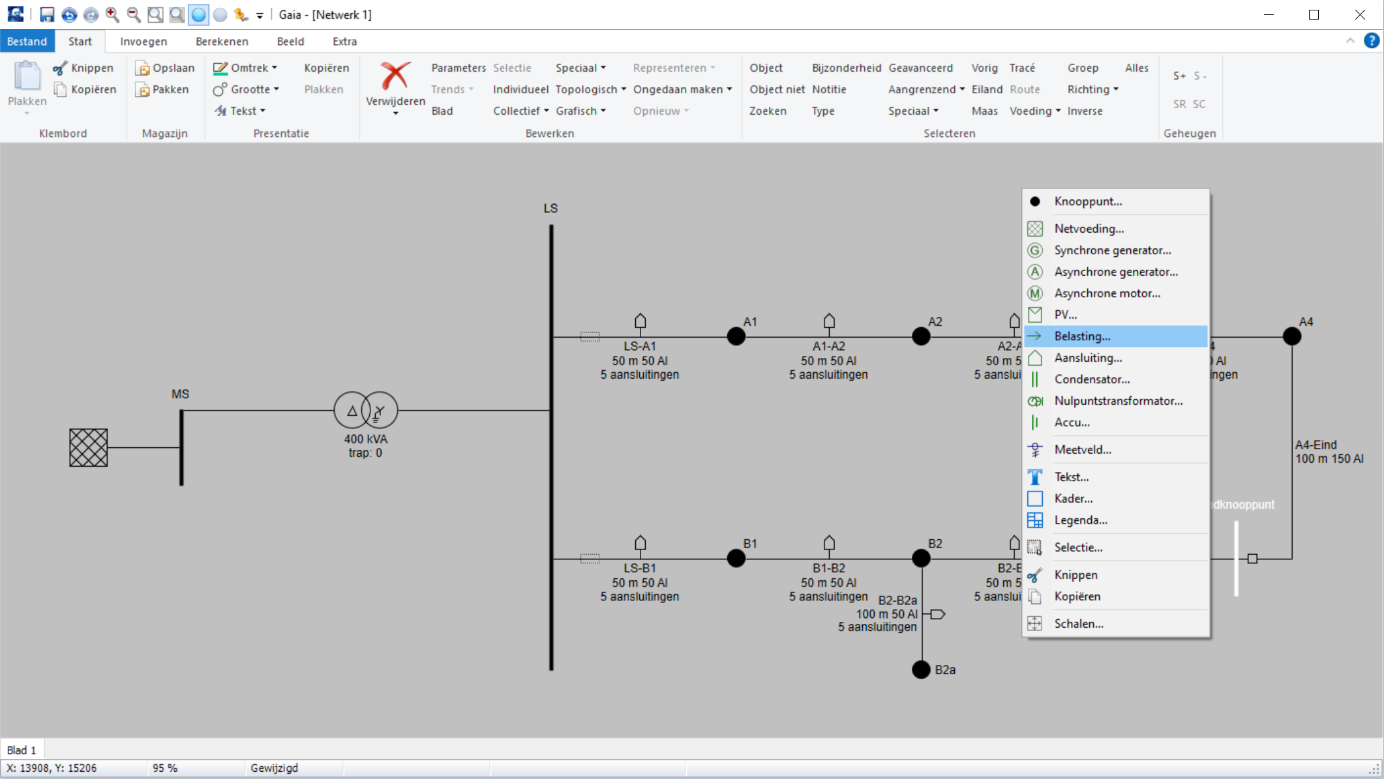Click the Zoeken button in Selecteren group

coord(767,111)
